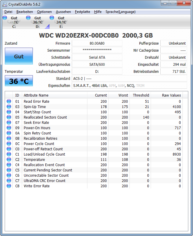
Task: Click the Standard field ACS-2
Action: [x=129, y=79]
